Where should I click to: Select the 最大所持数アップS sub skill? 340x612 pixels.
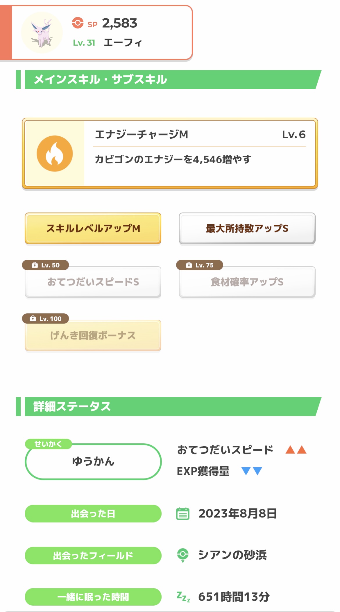tap(247, 229)
